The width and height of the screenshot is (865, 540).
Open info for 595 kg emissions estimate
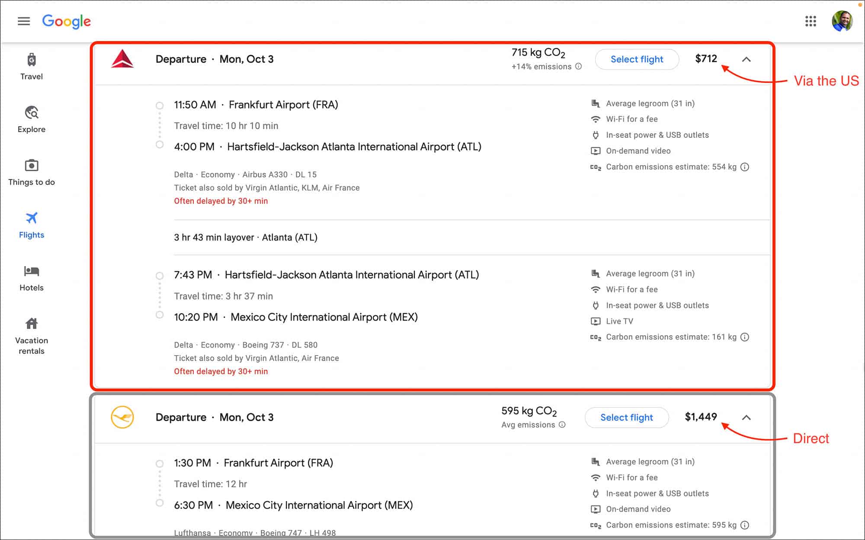click(x=744, y=525)
